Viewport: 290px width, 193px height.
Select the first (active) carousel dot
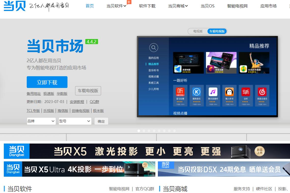(x=139, y=131)
